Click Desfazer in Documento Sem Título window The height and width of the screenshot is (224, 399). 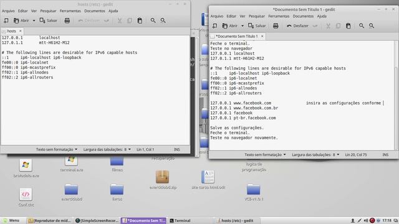pyautogui.click(x=297, y=26)
